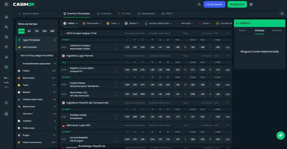Click the England flag beside Liga Premier
Viewport: 287px width, 149px height.
(x=63, y=56)
